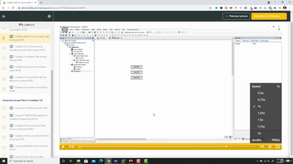293x164 pixels.
Task: Open a new browser tab
Action: tap(41, 3)
